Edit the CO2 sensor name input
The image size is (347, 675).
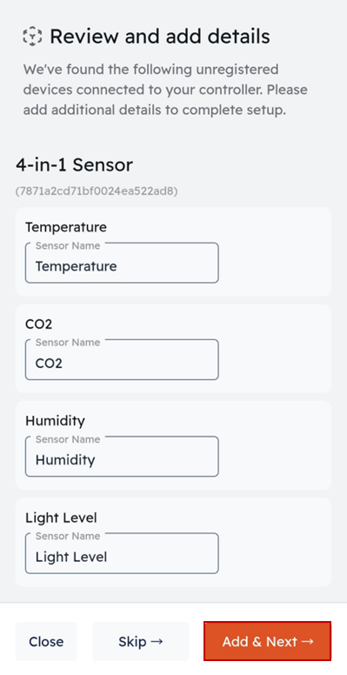pos(122,360)
